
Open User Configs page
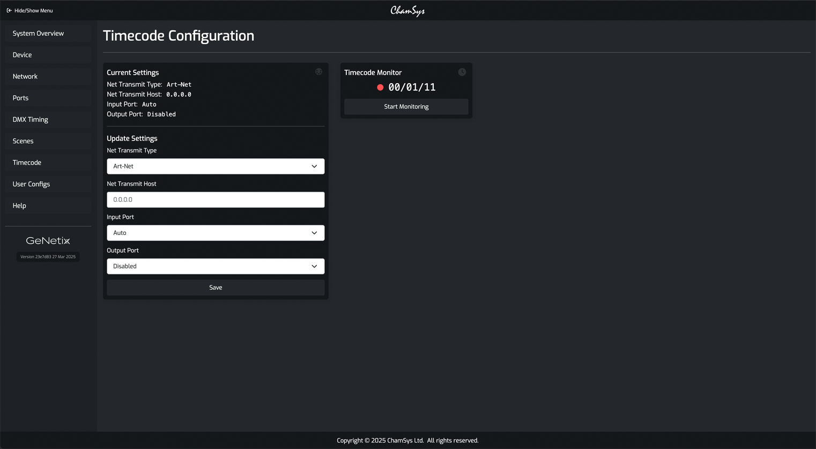[31, 184]
